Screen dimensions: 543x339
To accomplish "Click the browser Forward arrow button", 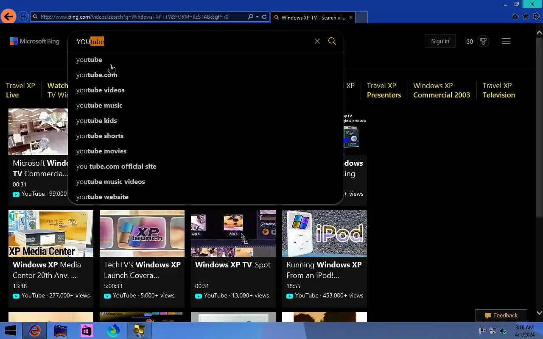I will [x=23, y=17].
